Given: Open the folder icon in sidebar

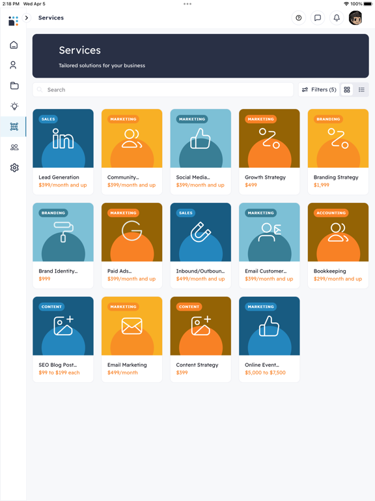Looking at the screenshot, I should [x=14, y=85].
